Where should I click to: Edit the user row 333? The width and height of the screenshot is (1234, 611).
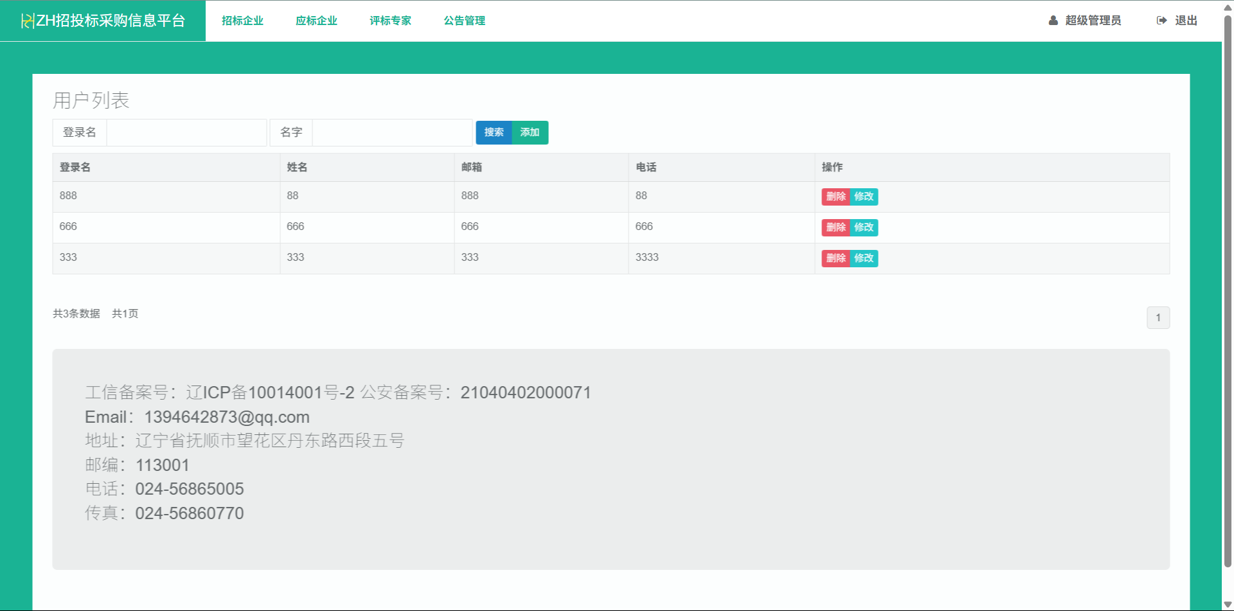tap(864, 258)
